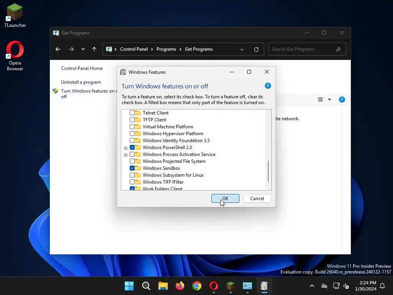Select Telnet Client folder icon
Image resolution: width=393 pixels, height=295 pixels.
point(138,113)
